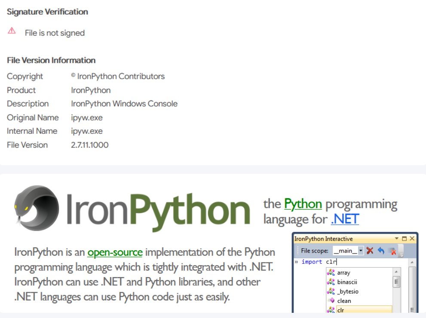Click the blue undo arrow icon
The image size is (426, 318).
point(381,250)
